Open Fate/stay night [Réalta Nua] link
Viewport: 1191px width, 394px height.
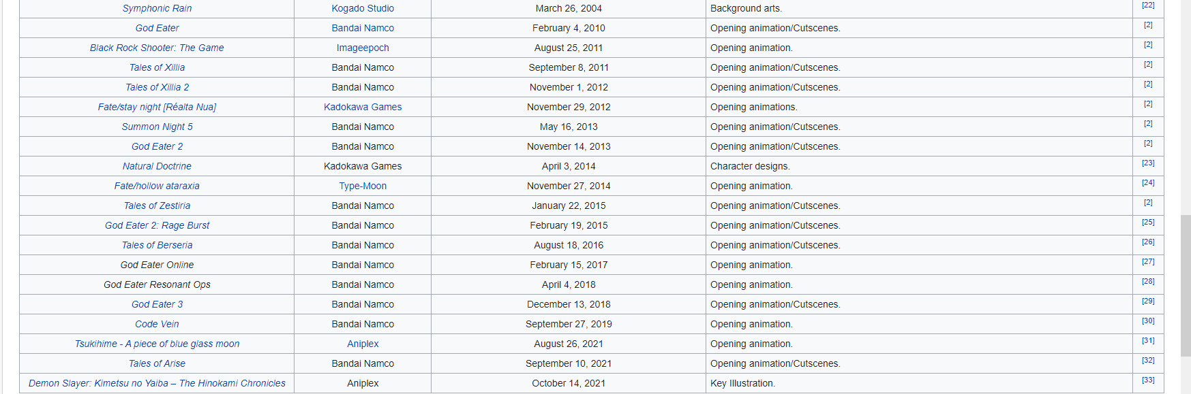point(157,107)
